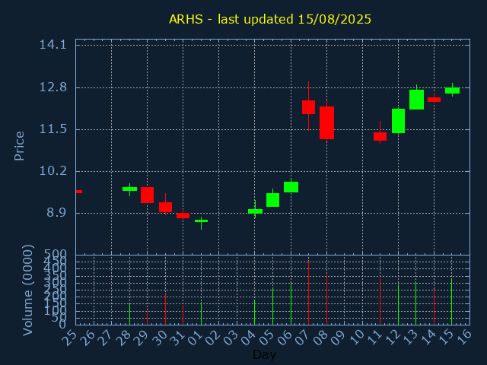
Task: Click the green volume bar for day 05
Action: coord(272,306)
